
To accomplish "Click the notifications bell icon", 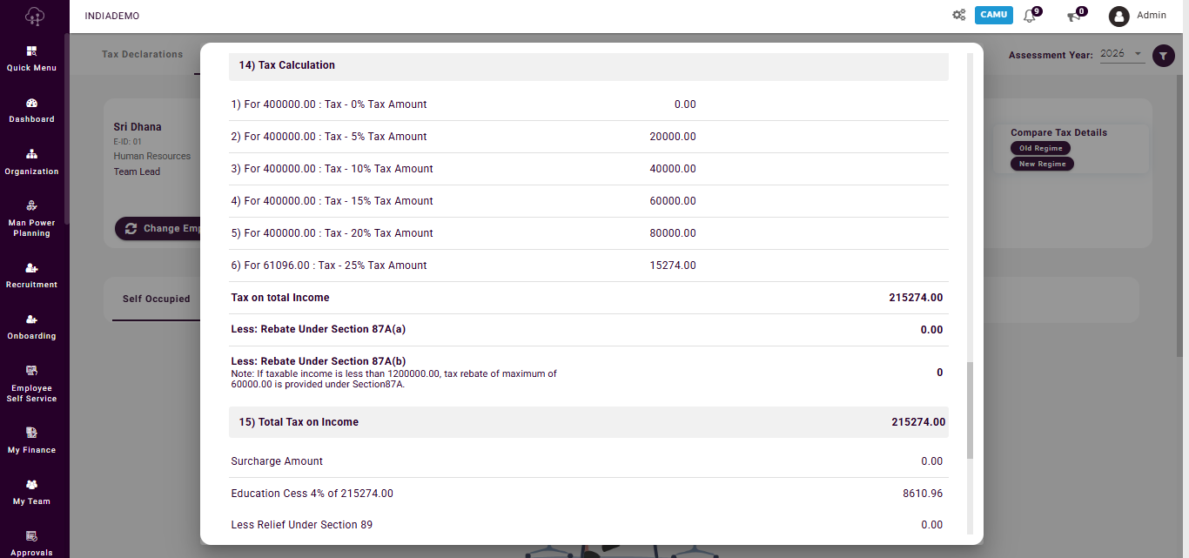I will click(1031, 16).
